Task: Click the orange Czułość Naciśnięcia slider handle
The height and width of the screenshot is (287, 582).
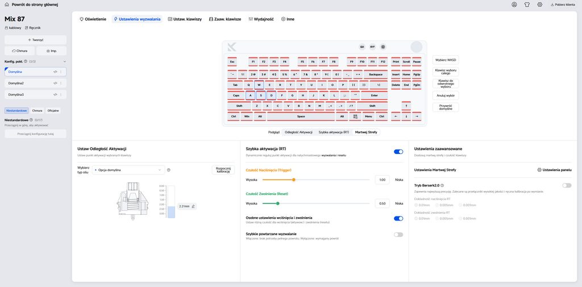Action: pos(294,180)
